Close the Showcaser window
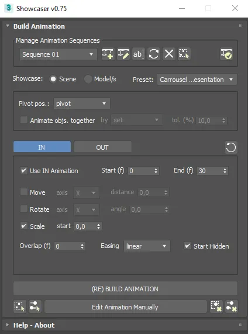 pos(235,8)
